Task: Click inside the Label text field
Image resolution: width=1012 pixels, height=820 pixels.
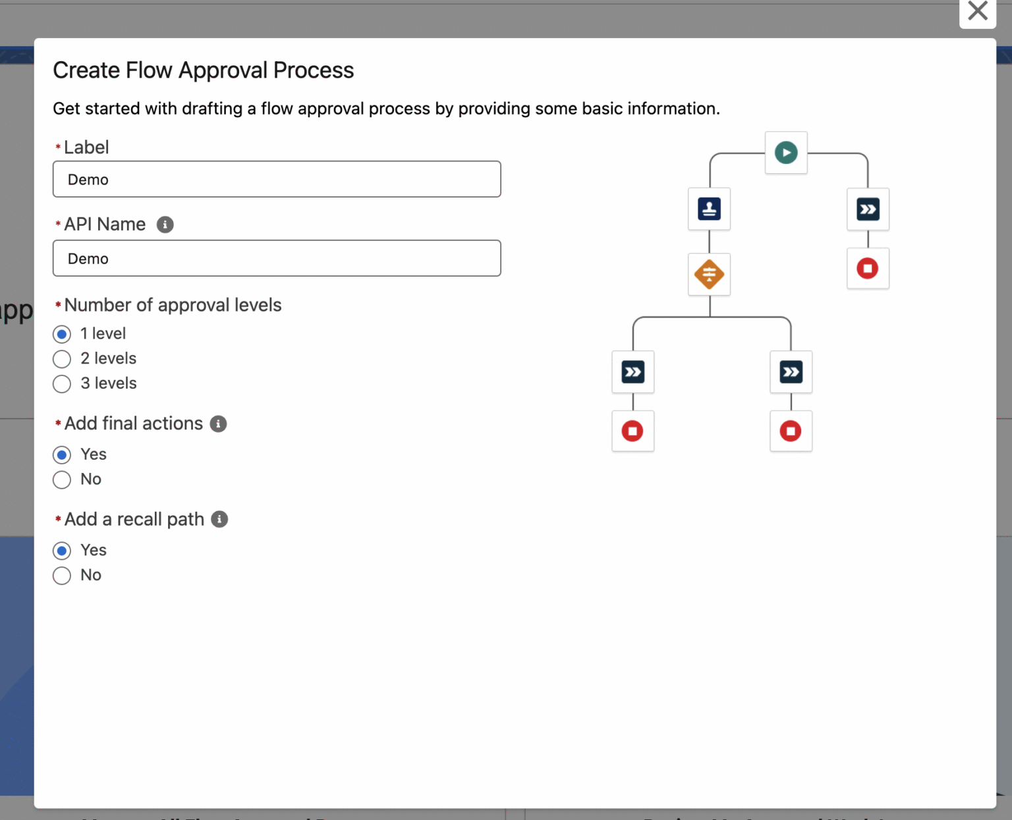Action: (x=277, y=178)
